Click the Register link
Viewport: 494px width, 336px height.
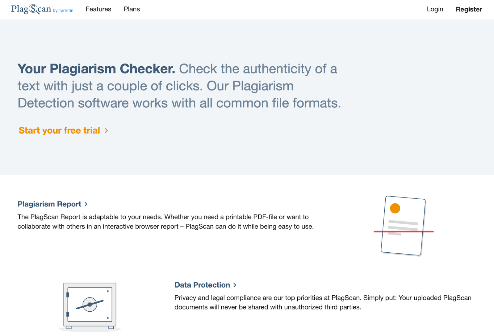469,9
